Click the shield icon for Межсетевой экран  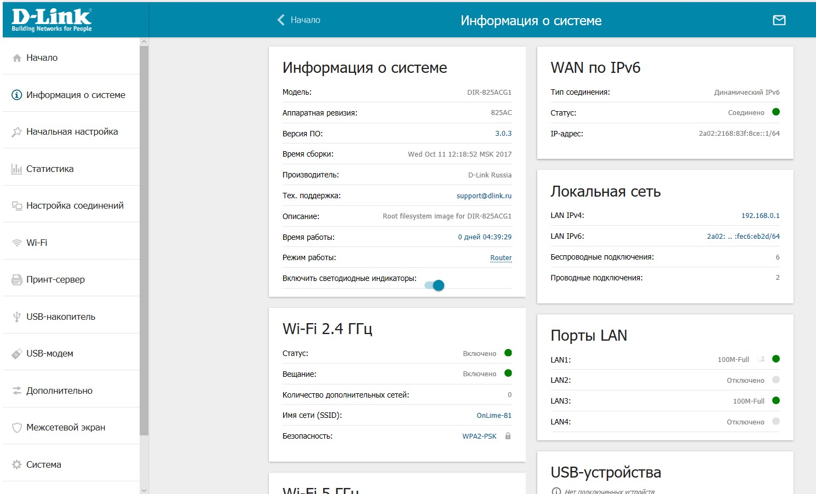pos(17,428)
